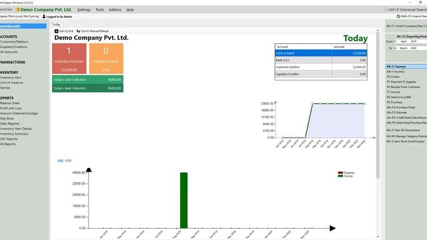427x240 pixels.
Task: Click Alt+F5 Estimate shortcut
Action: [x=397, y=113]
